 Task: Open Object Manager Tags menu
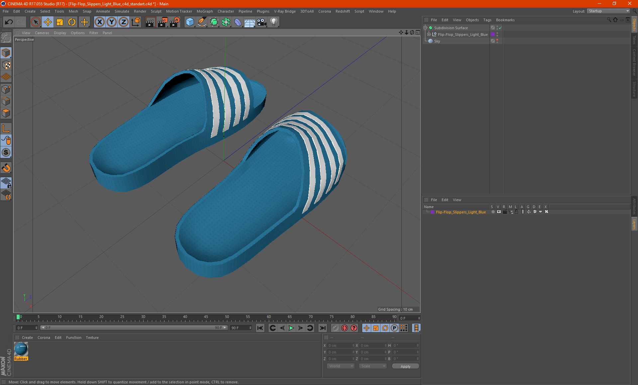(x=487, y=20)
